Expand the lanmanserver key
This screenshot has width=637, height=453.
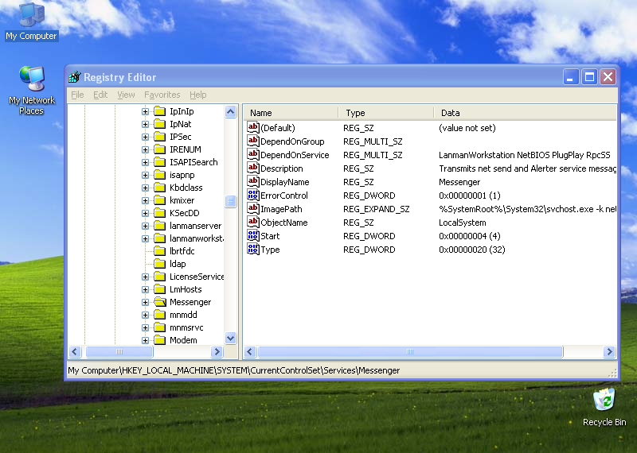pyautogui.click(x=145, y=226)
